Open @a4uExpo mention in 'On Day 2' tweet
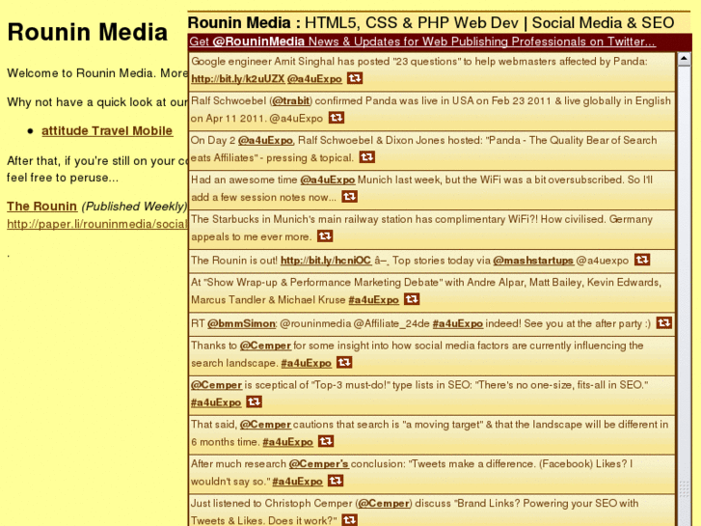 pos(265,140)
